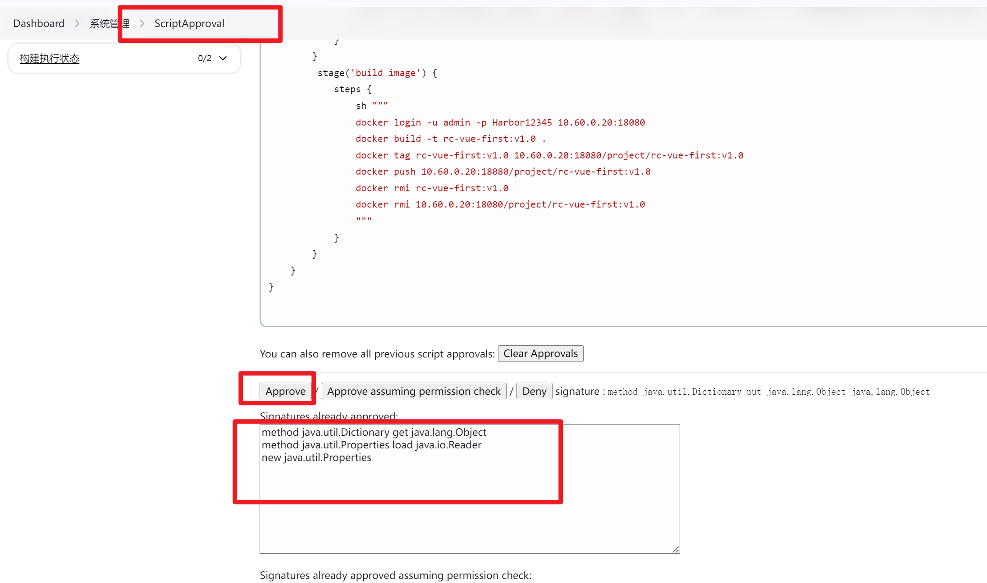Click the 0/2 executor count
The image size is (987, 583).
tap(205, 59)
